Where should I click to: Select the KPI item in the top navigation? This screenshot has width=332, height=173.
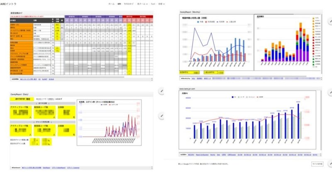coord(119,4)
